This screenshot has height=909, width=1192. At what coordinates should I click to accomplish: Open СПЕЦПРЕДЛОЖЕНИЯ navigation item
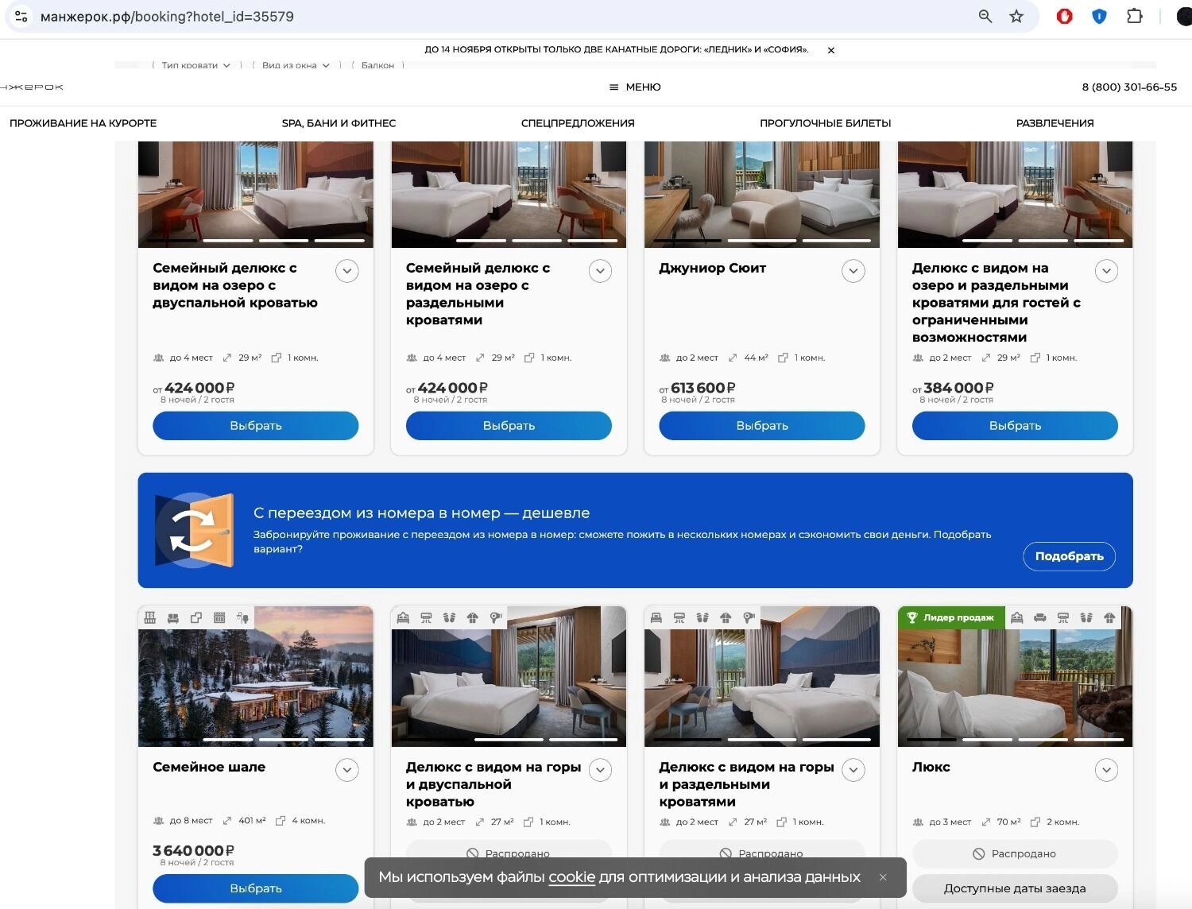[x=578, y=123]
